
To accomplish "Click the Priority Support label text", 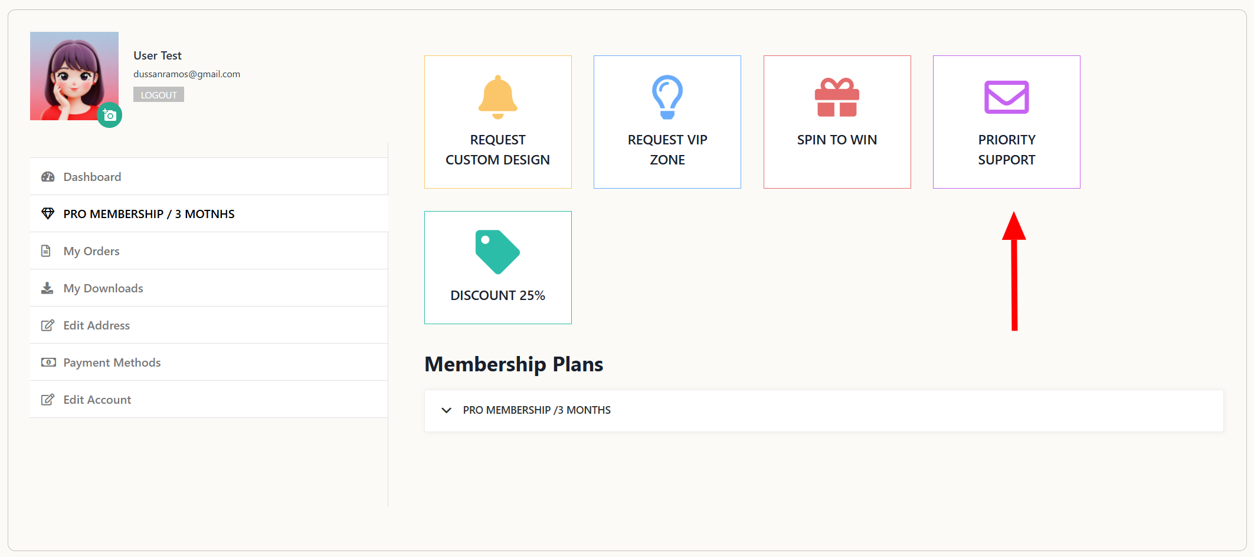I will (1006, 150).
